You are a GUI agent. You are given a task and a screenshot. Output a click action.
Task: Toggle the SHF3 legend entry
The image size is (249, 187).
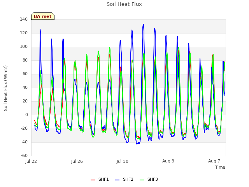(149, 180)
